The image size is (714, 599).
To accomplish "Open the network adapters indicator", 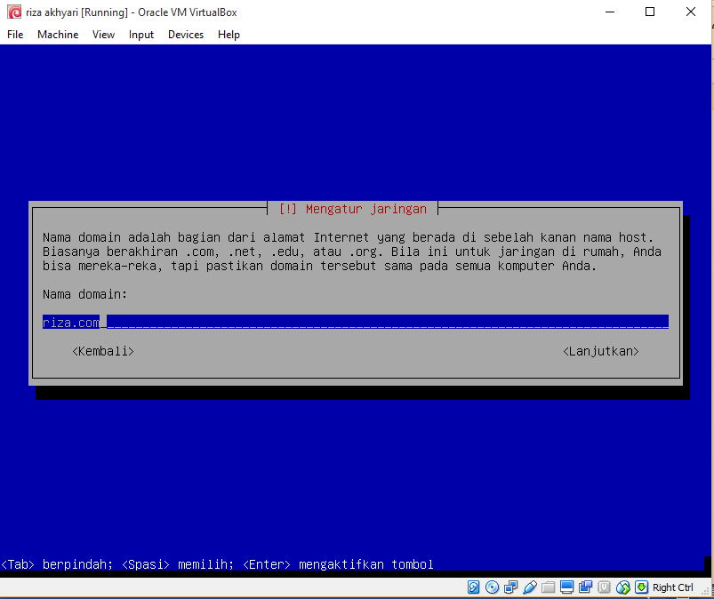I will (510, 587).
